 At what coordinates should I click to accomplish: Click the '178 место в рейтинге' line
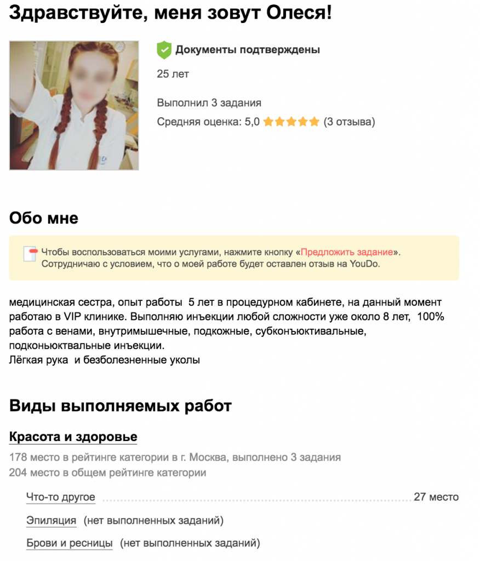(175, 457)
